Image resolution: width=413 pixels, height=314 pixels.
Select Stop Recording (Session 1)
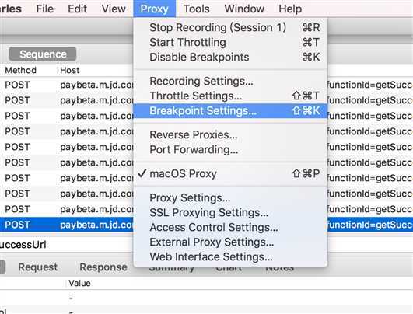(230, 27)
